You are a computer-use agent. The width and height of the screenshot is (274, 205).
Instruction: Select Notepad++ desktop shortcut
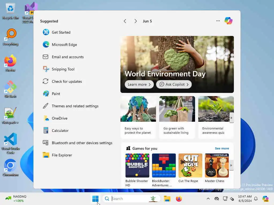tap(10, 115)
